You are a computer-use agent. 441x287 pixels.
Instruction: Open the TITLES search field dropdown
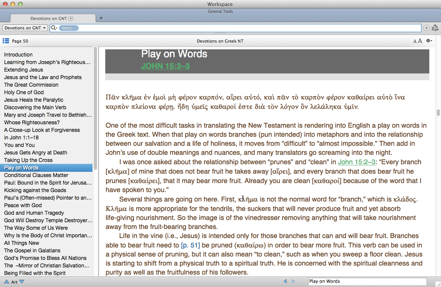69,28
